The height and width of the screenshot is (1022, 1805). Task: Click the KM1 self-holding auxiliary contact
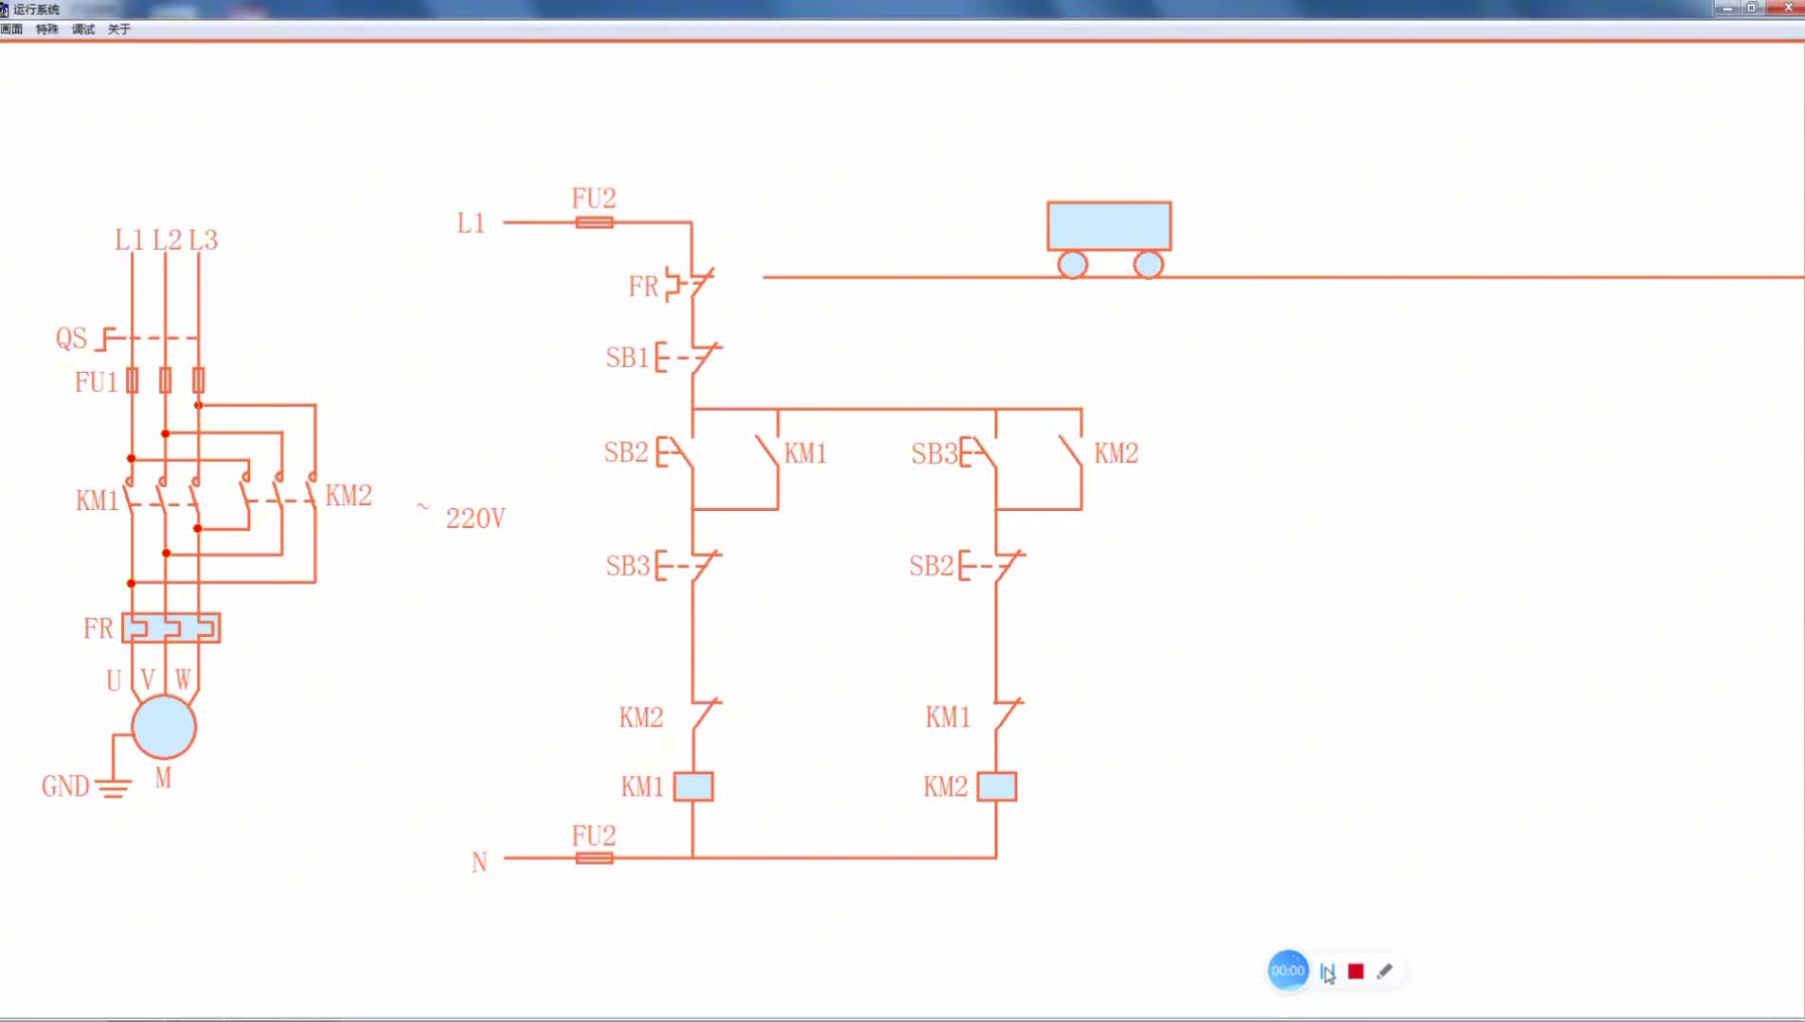(768, 452)
